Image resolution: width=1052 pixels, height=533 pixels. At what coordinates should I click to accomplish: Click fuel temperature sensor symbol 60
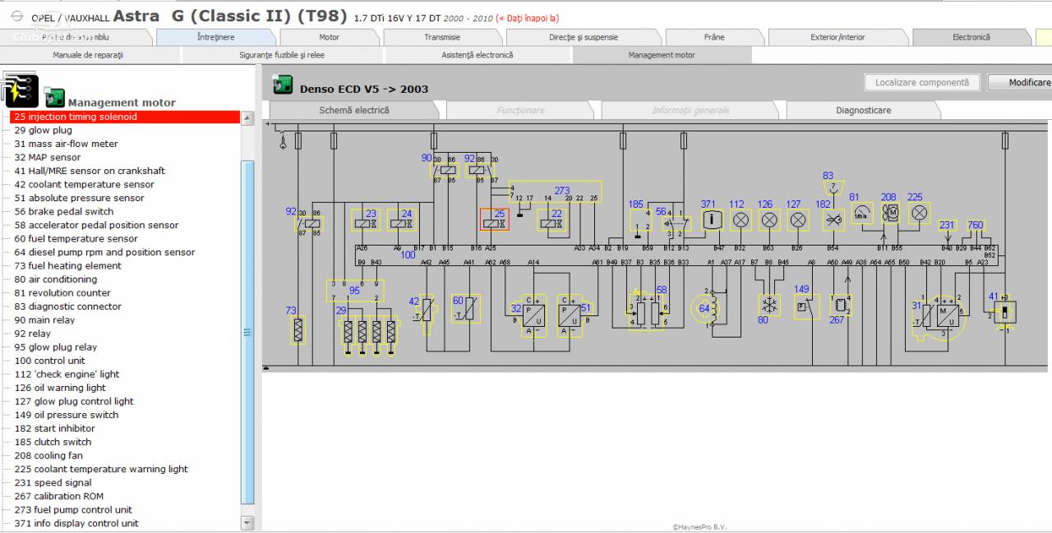(465, 309)
